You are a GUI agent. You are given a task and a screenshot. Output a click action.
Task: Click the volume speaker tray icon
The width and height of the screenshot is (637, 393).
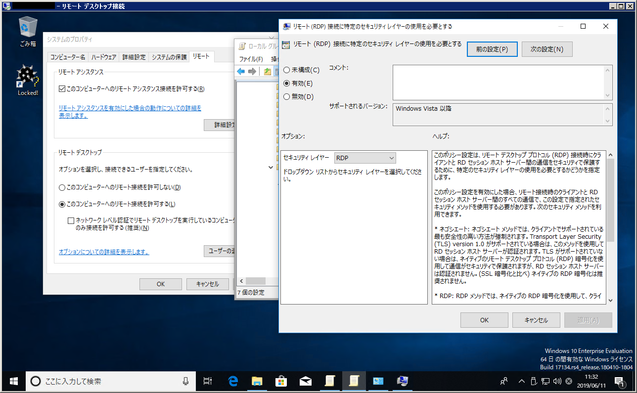click(x=557, y=381)
